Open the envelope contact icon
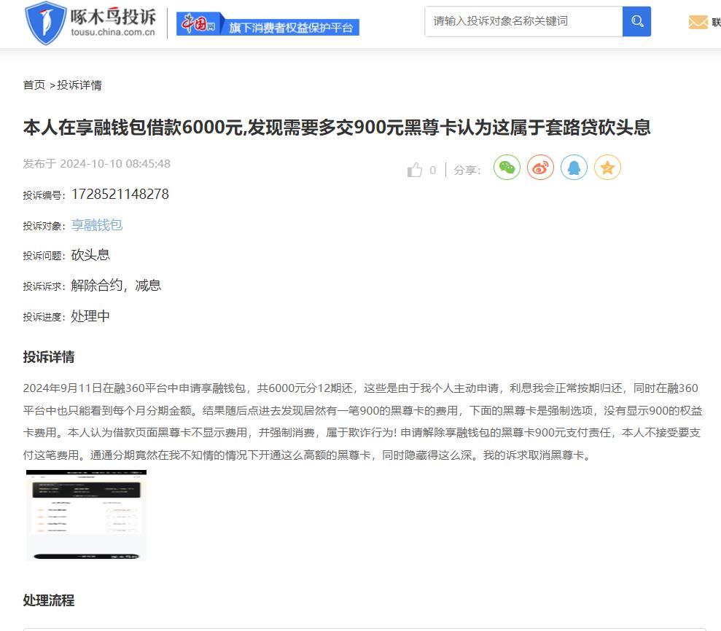Image resolution: width=721 pixels, height=631 pixels. [x=698, y=22]
